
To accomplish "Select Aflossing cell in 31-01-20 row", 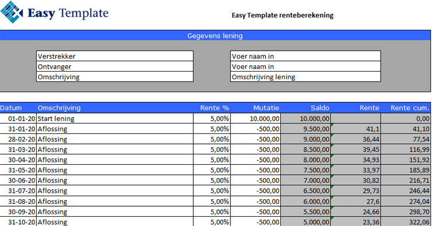I will [x=115, y=129].
